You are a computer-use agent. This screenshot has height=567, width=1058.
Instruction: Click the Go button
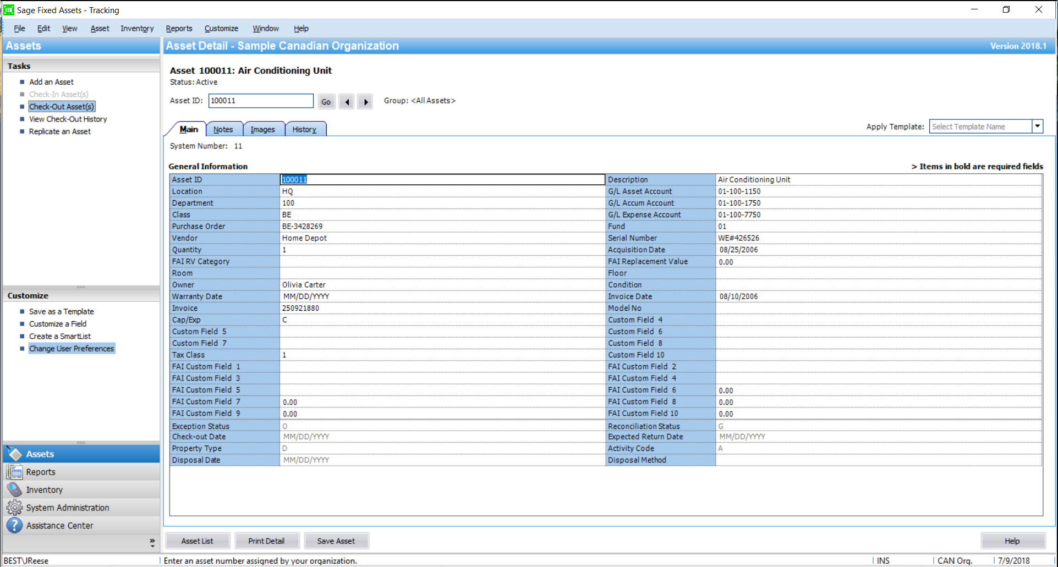[326, 102]
